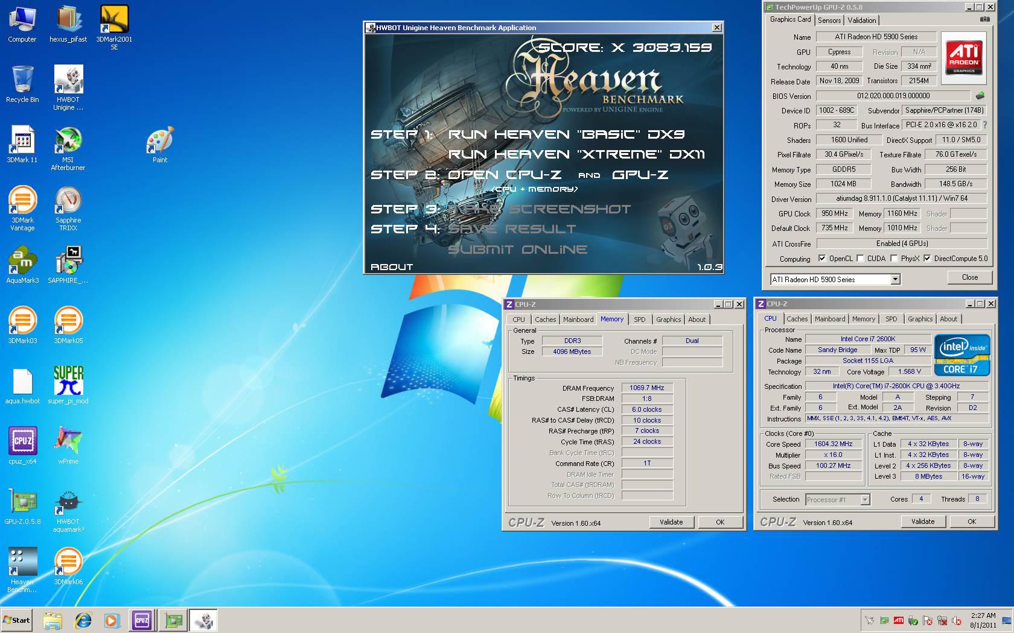This screenshot has width=1014, height=633.
Task: Launch 3DMark Vantage shortcut
Action: pyautogui.click(x=22, y=209)
